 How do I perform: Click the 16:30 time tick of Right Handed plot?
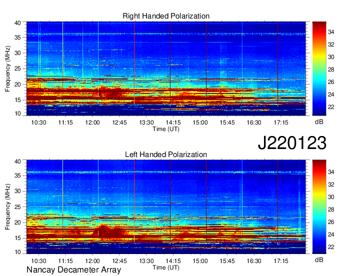pyautogui.click(x=254, y=122)
